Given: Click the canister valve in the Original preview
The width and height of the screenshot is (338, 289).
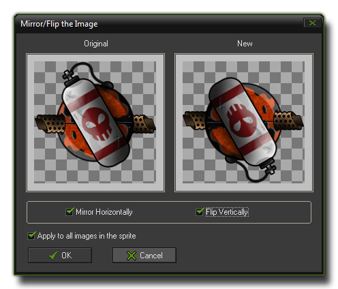Looking at the screenshot, I should [x=68, y=76].
